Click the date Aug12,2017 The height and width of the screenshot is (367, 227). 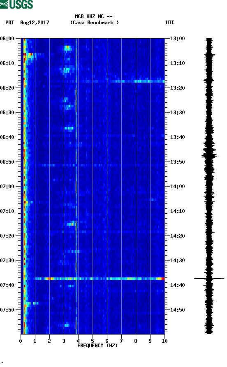(x=35, y=23)
